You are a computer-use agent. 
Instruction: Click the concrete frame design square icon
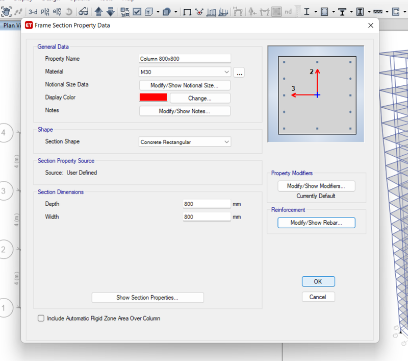click(324, 12)
